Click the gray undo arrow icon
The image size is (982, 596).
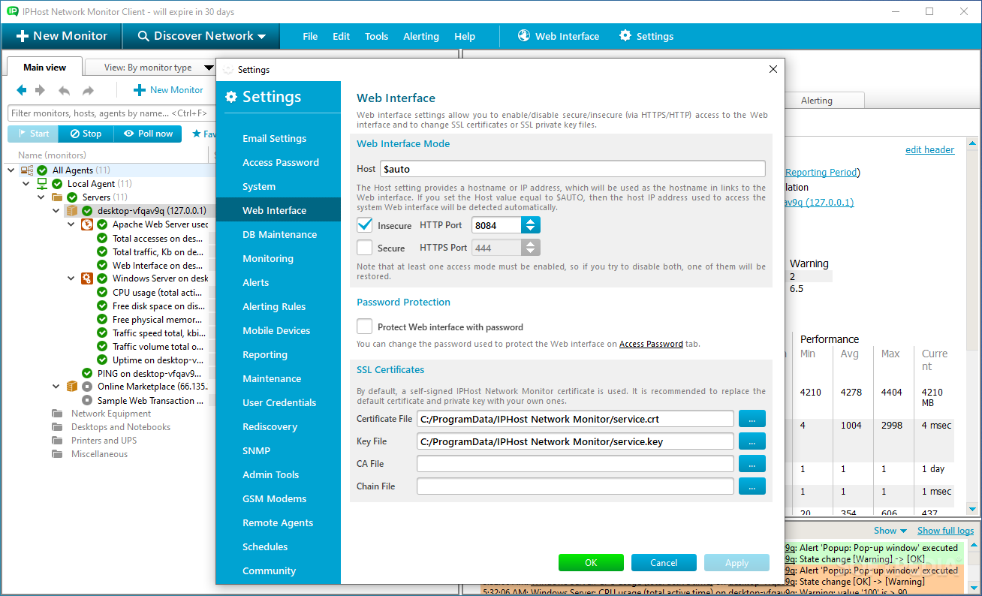[65, 90]
